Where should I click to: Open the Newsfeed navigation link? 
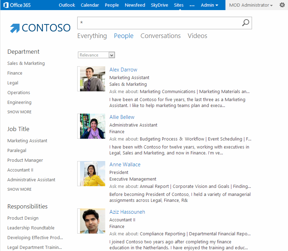135,5
